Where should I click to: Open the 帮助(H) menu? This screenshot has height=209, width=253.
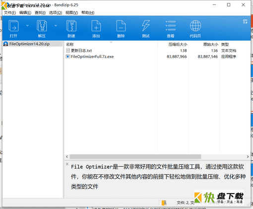88,13
